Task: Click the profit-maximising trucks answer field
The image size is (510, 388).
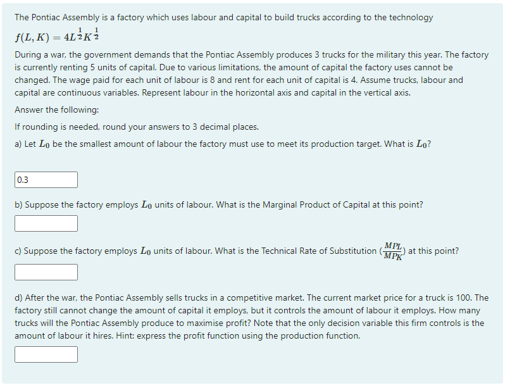Action: click(x=46, y=354)
